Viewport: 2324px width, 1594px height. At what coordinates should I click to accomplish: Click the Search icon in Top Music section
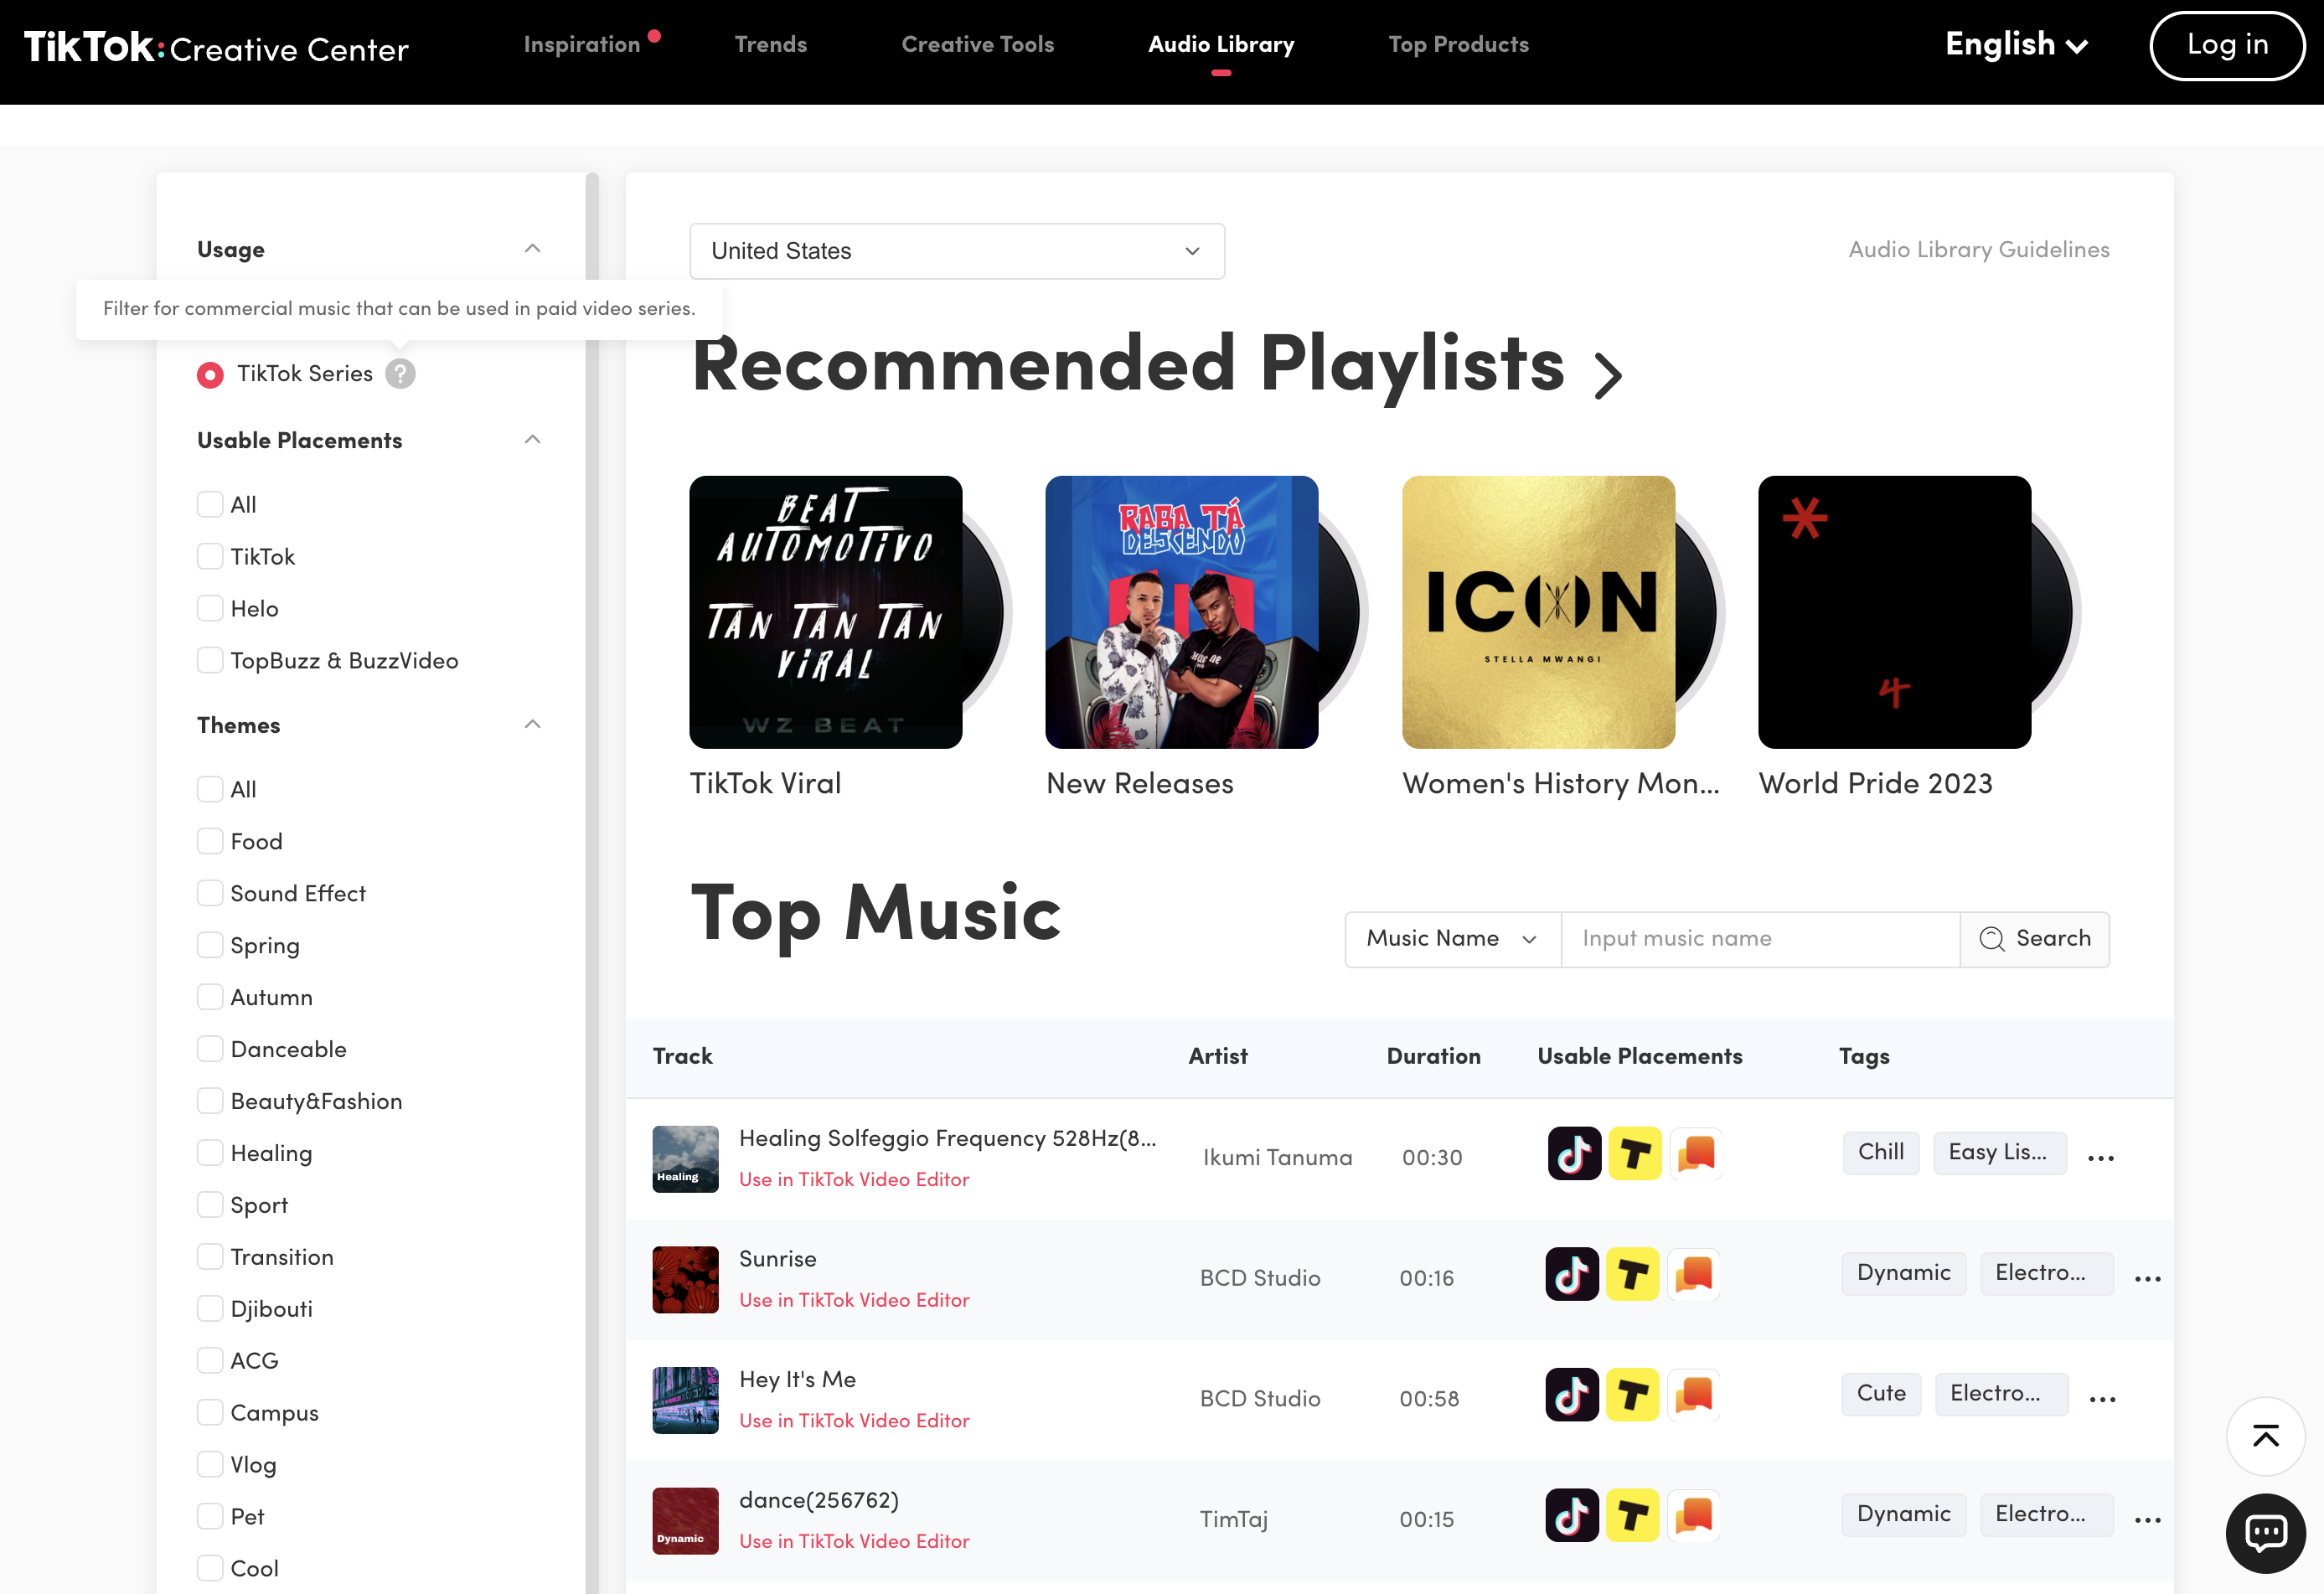point(1992,937)
